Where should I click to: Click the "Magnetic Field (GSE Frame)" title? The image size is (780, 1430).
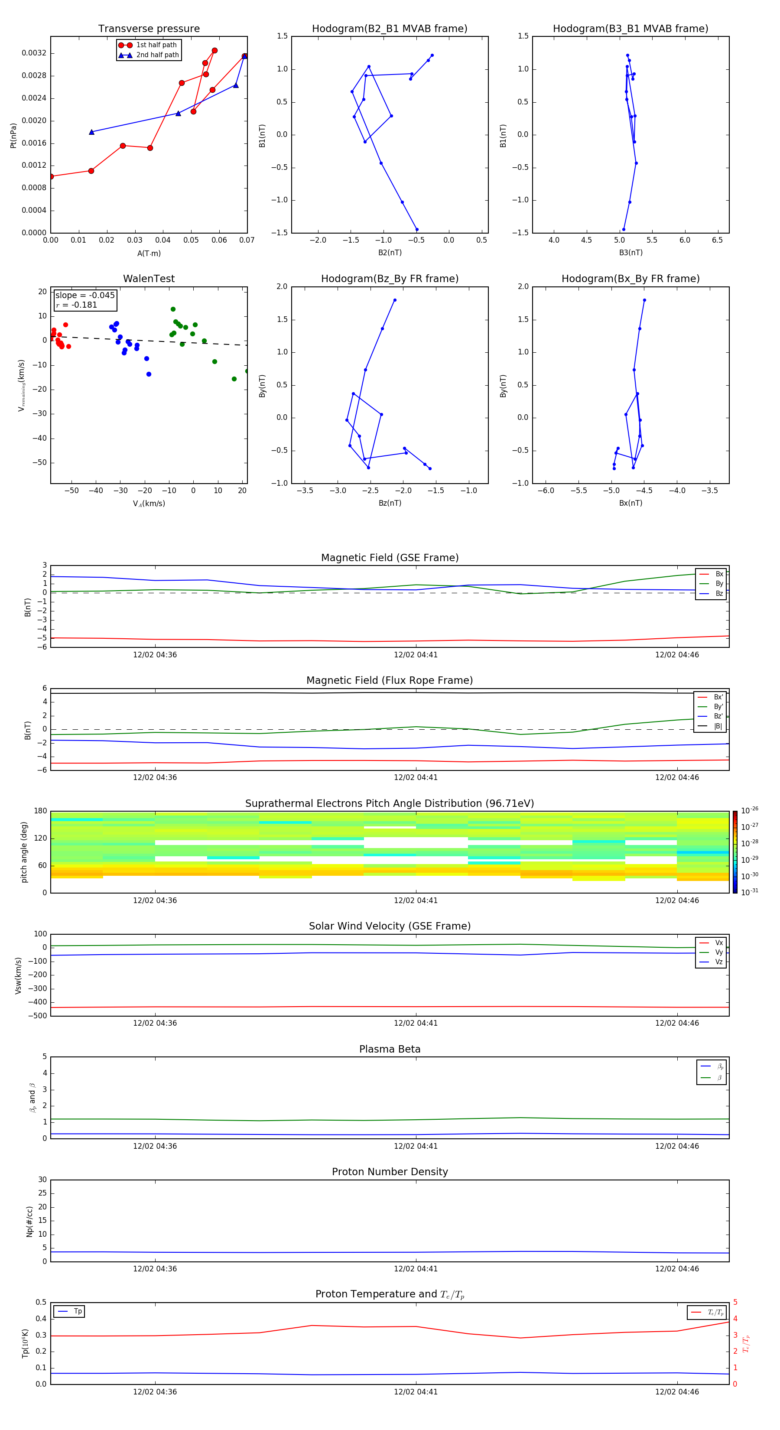(390, 558)
